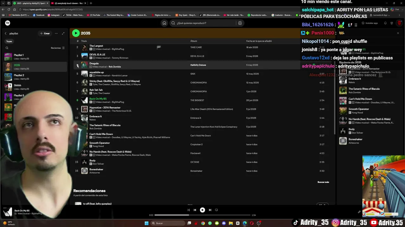Close the queue panel
Screen dimensions: 405x227
(398, 33)
